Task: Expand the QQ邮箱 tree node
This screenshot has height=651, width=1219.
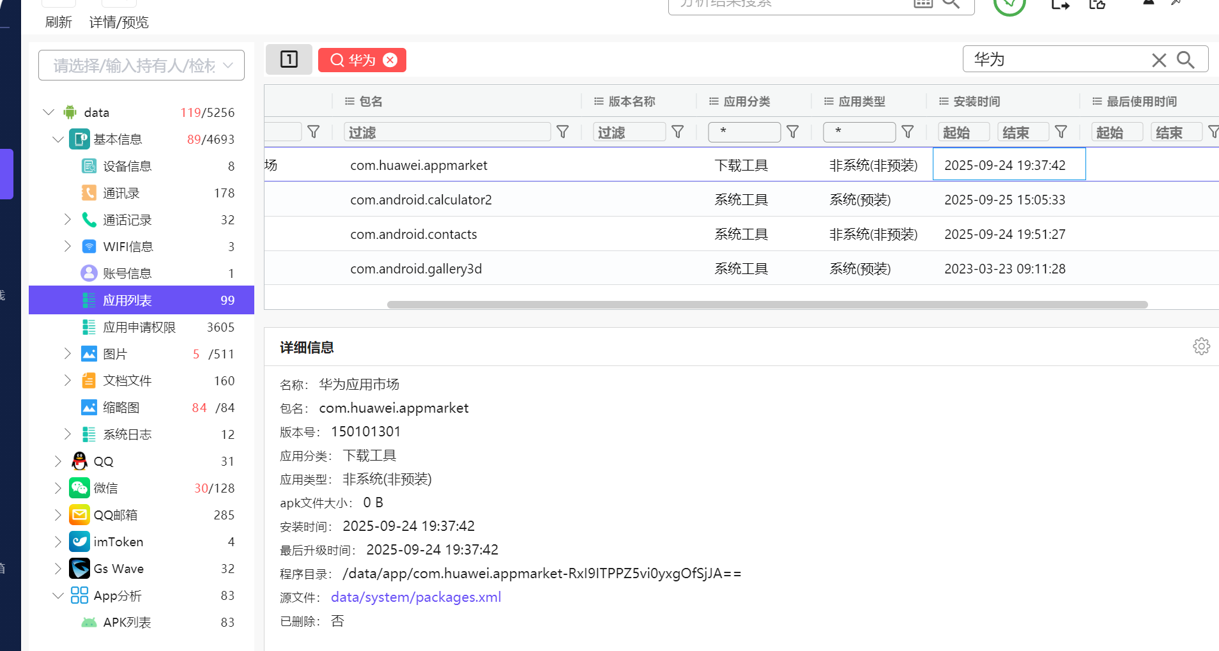Action: click(58, 515)
